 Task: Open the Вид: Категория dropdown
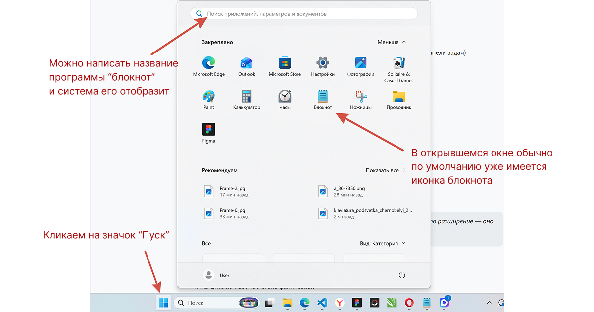(x=383, y=243)
